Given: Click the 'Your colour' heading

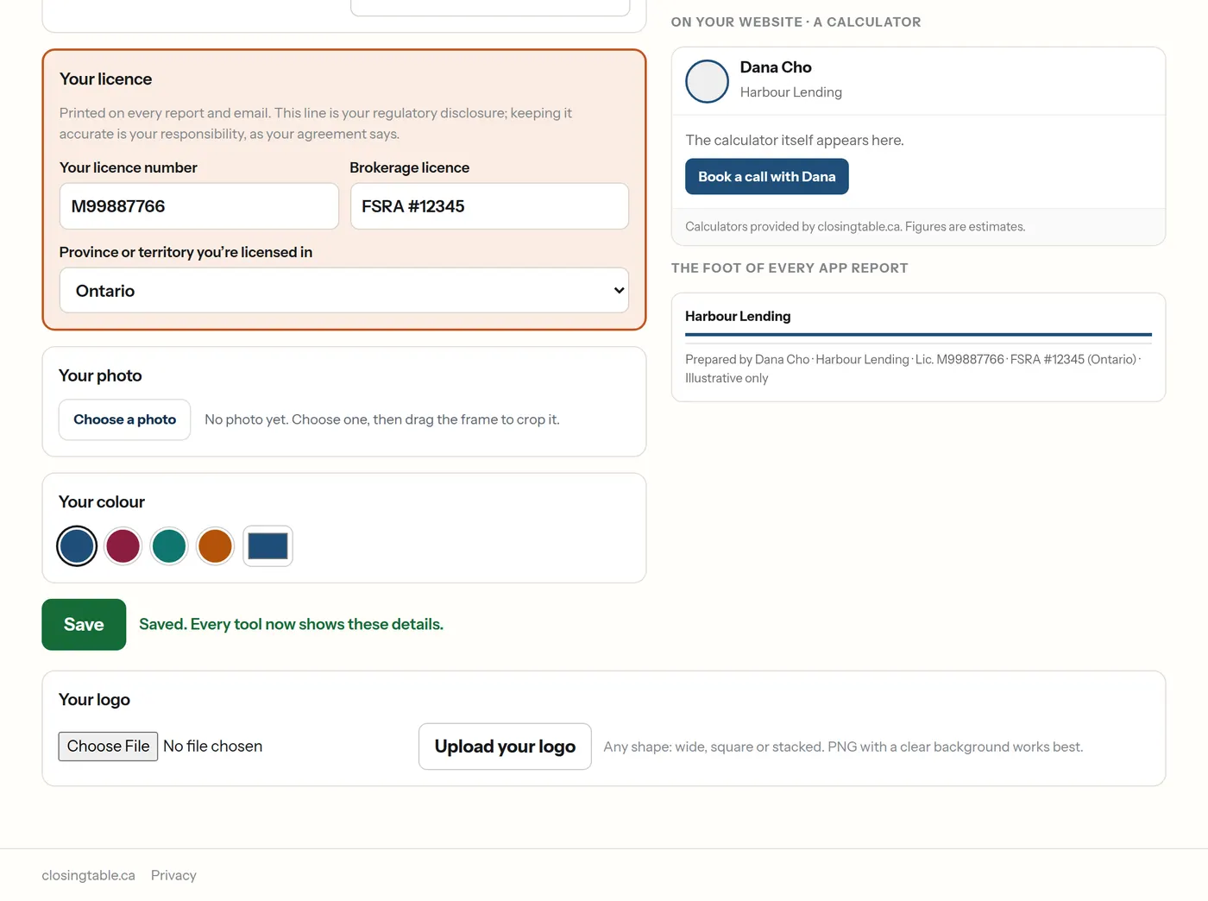Looking at the screenshot, I should click(102, 502).
